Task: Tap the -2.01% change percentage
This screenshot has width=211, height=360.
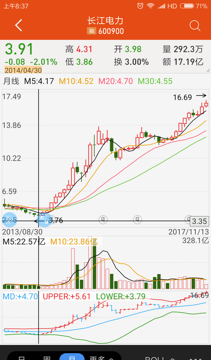Action: [43, 62]
